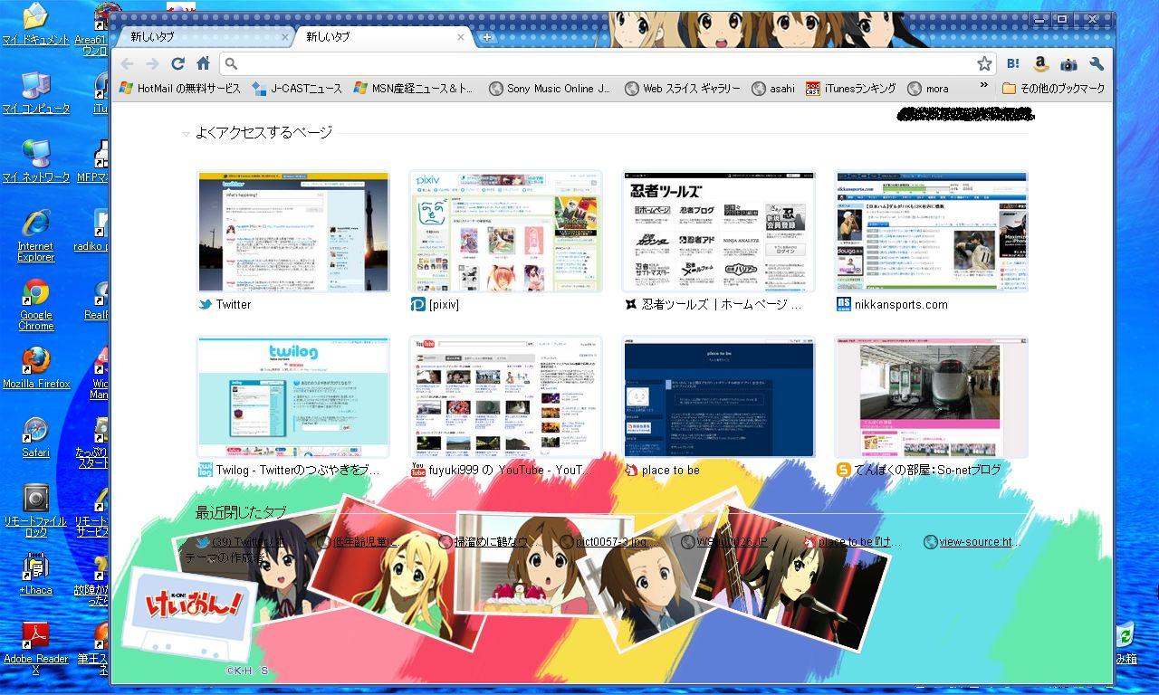Open Web スライス ギャラリー bookmark
Image resolution: width=1159 pixels, height=695 pixels.
(683, 89)
